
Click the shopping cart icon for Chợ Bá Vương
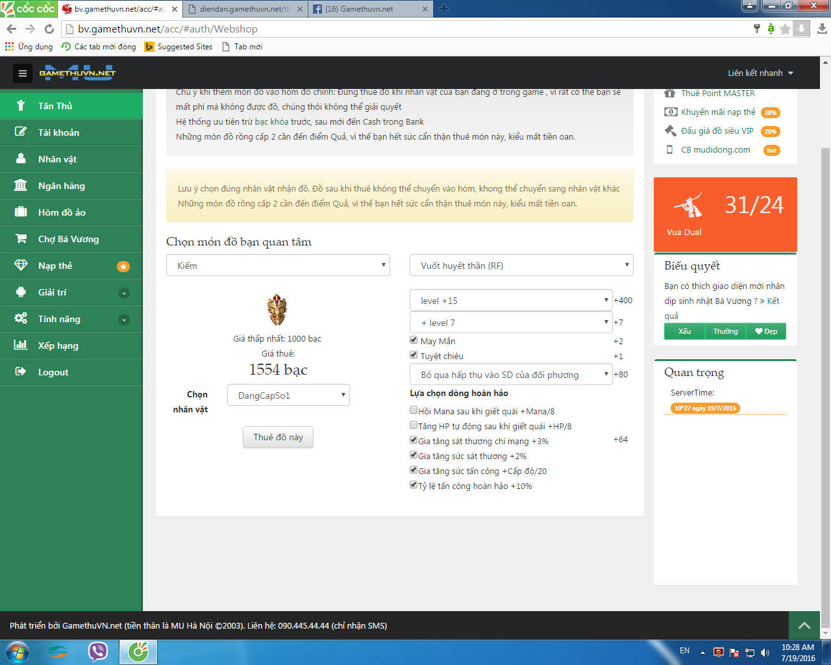(x=21, y=239)
